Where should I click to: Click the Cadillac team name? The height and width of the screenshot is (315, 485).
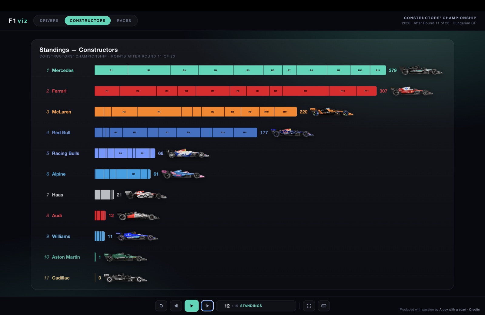(61, 278)
